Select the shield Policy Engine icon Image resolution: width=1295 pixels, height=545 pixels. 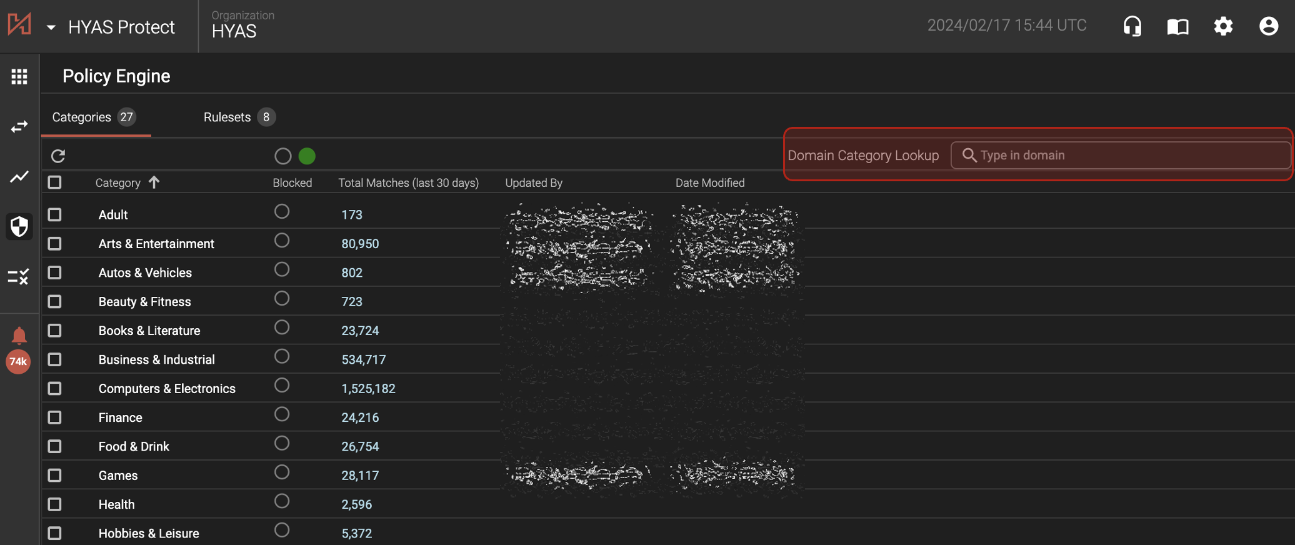click(19, 226)
